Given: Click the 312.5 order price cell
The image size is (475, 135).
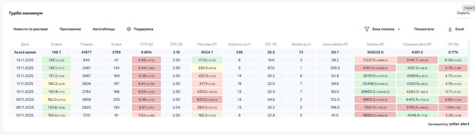Looking at the screenshot, I should click(x=335, y=99).
